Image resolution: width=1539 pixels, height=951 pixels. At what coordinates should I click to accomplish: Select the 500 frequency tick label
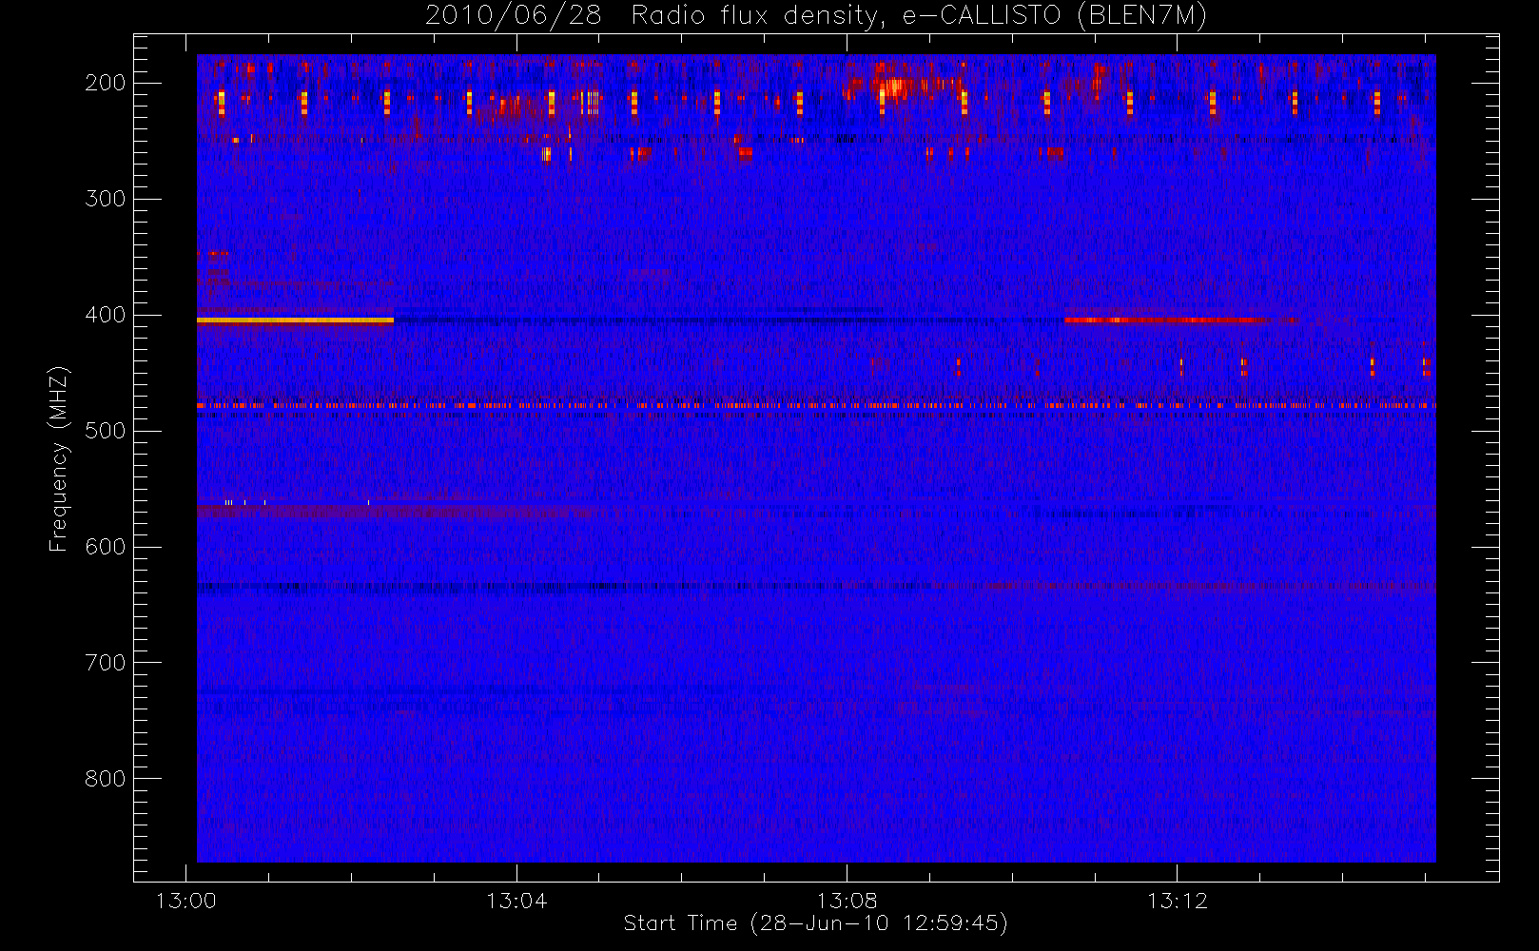pos(105,431)
